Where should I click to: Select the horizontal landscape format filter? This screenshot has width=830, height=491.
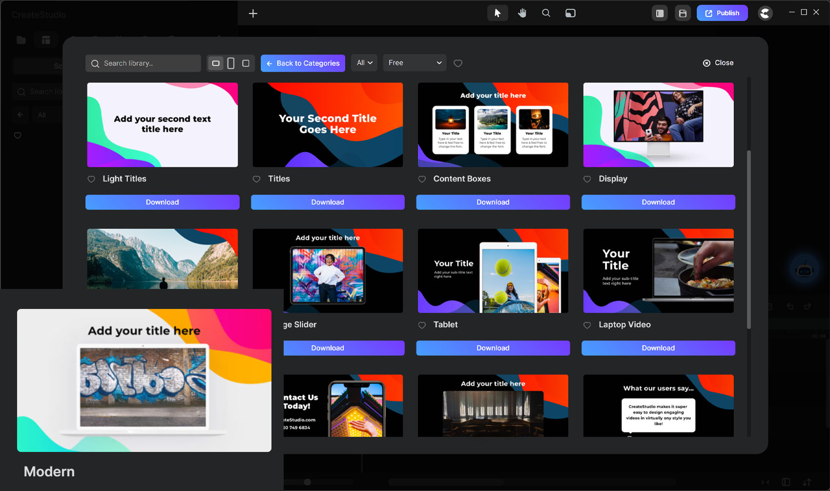[216, 63]
